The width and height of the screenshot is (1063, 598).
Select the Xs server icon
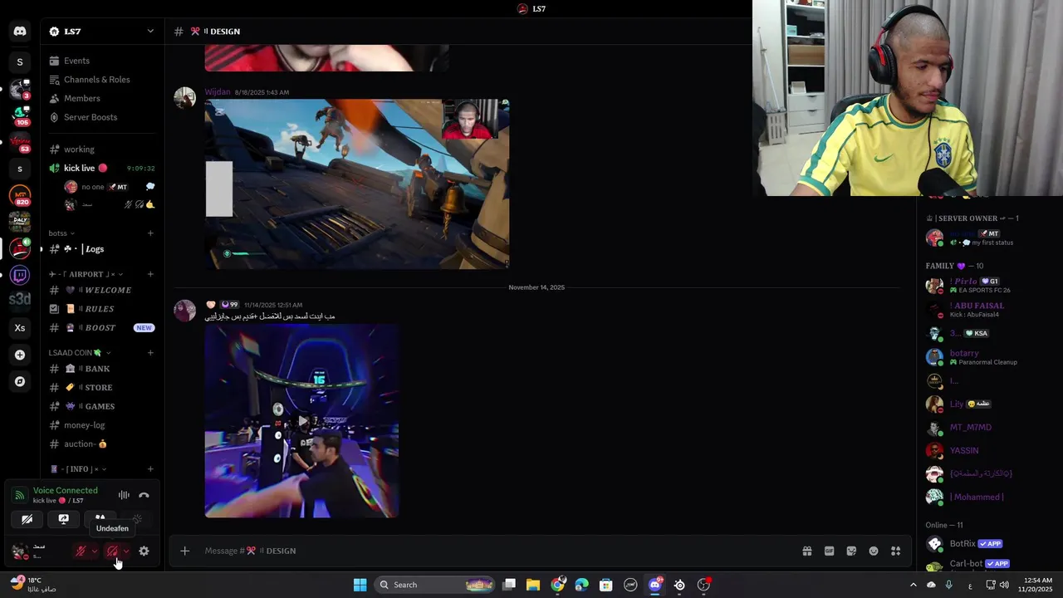tap(20, 328)
